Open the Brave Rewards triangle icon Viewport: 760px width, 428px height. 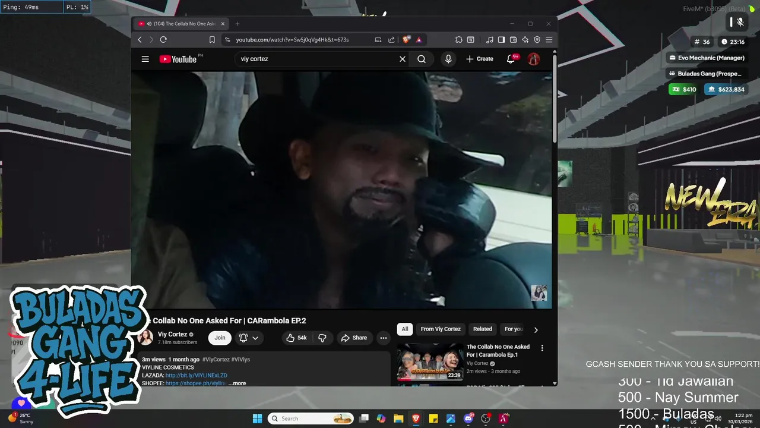pyautogui.click(x=419, y=40)
